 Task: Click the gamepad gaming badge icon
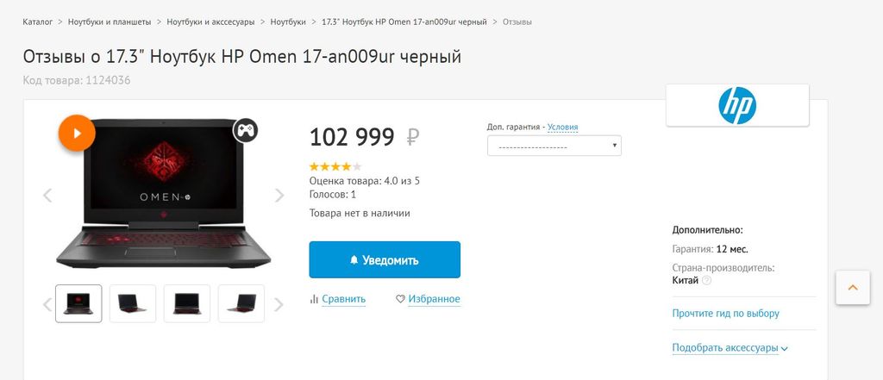point(246,130)
